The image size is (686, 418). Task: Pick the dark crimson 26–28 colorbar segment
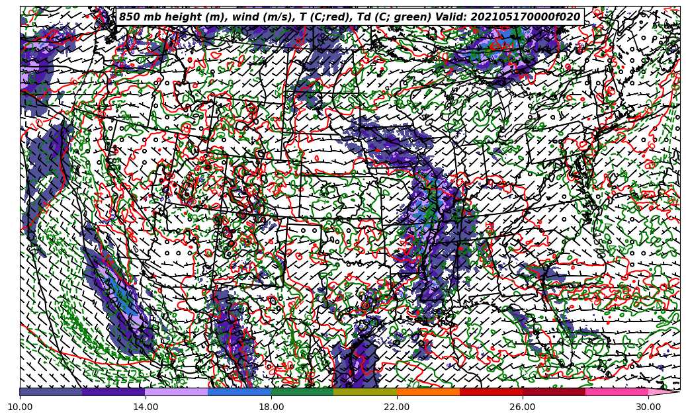click(x=554, y=392)
